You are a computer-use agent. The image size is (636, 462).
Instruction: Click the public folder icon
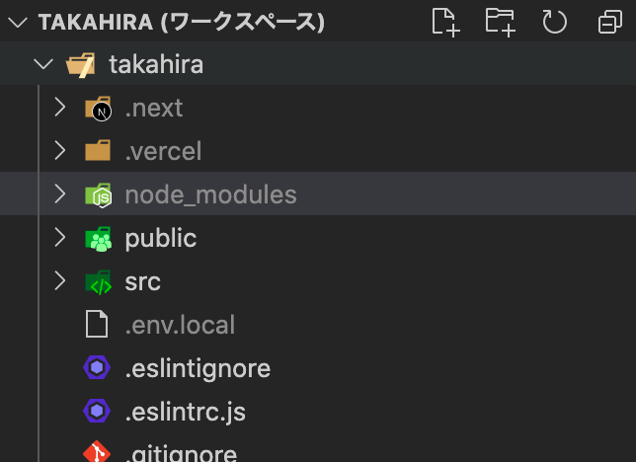(x=98, y=239)
